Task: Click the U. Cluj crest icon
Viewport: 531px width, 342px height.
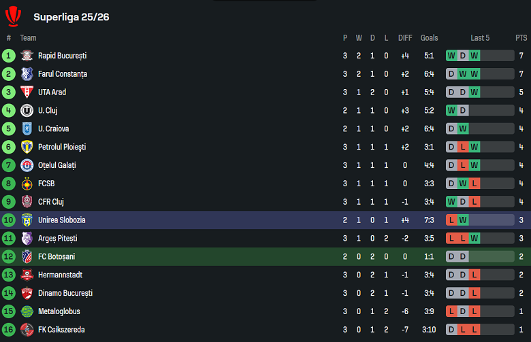Action: click(x=27, y=111)
